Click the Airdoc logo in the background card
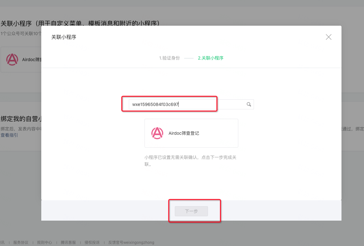This screenshot has height=246, width=364. click(12, 60)
